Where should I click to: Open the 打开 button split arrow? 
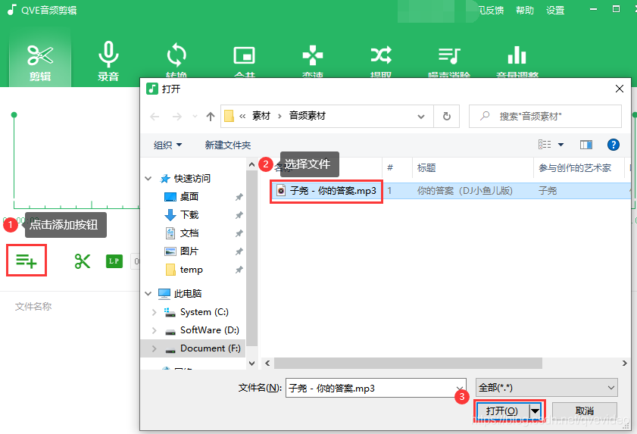536,411
